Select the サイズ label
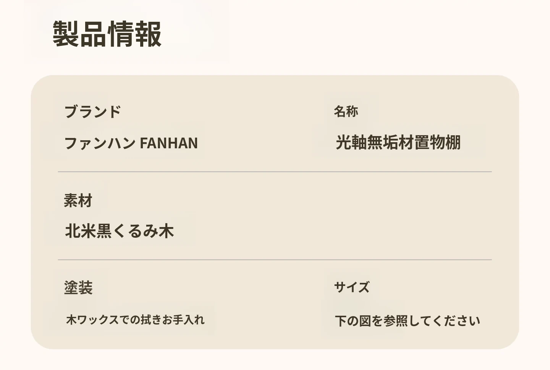The width and height of the screenshot is (550, 370). (x=351, y=287)
